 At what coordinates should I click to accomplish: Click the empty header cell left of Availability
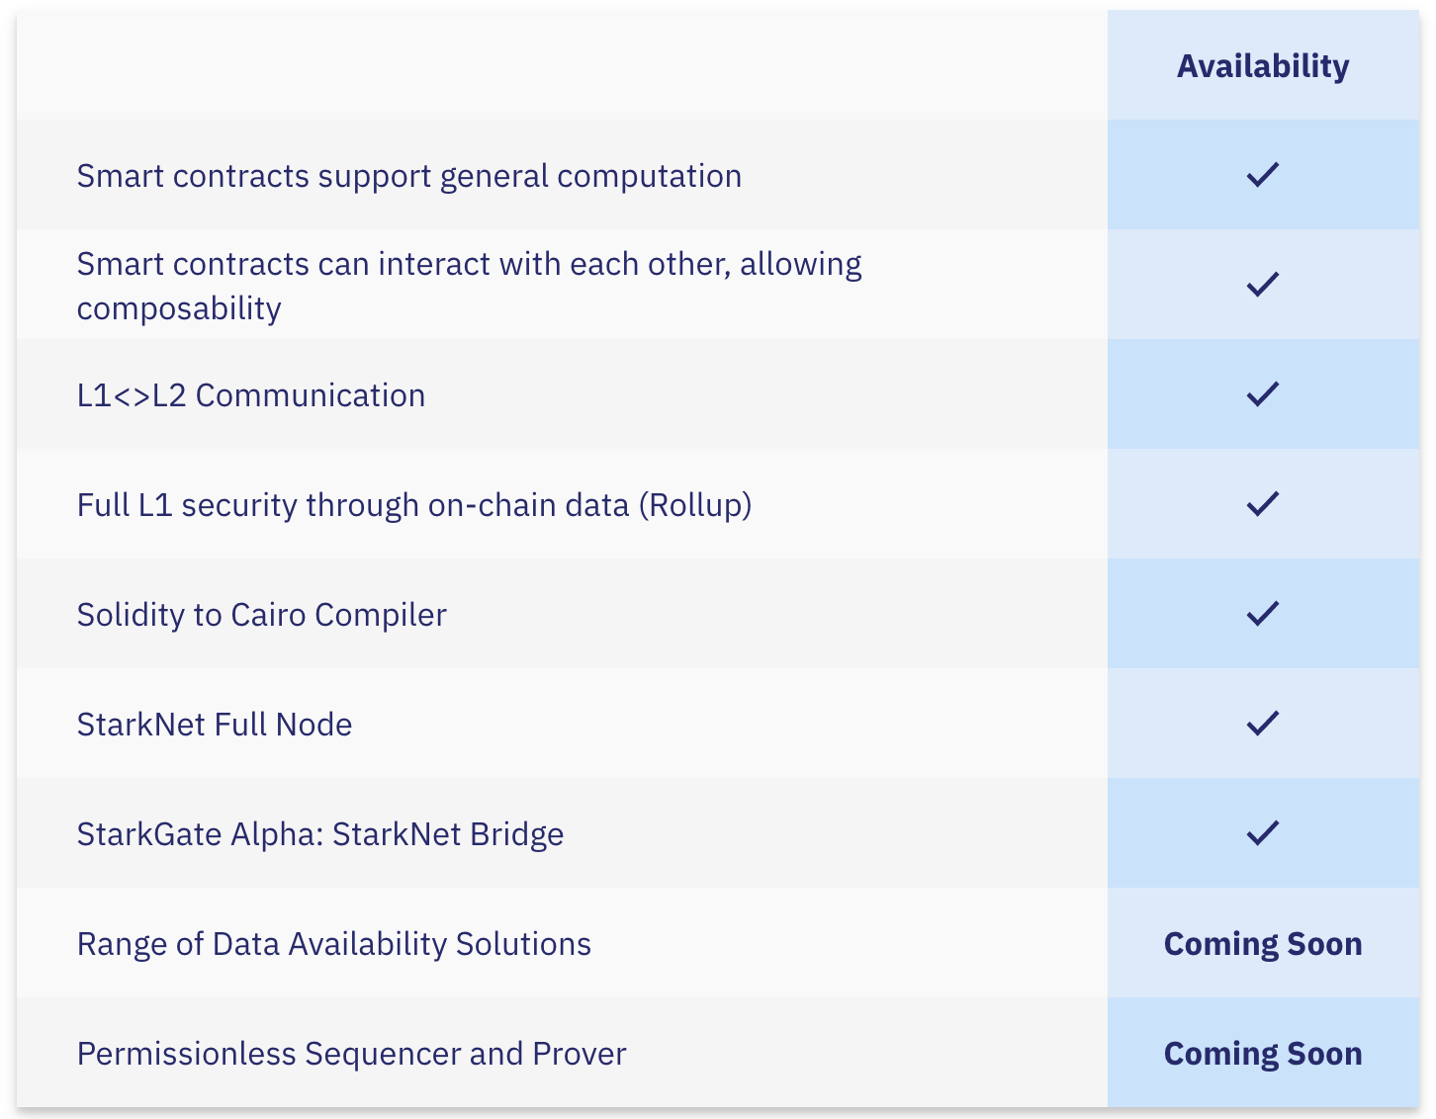pyautogui.click(x=562, y=65)
